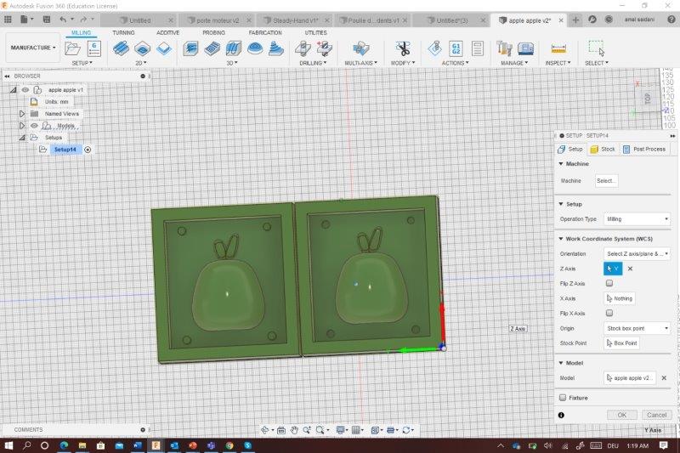
Task: Select the 3D Contour dome icon
Action: coord(255,48)
